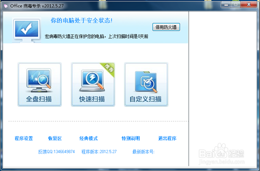Open 程序设置 program settings link
The width and height of the screenshot is (260, 171).
tap(24, 138)
